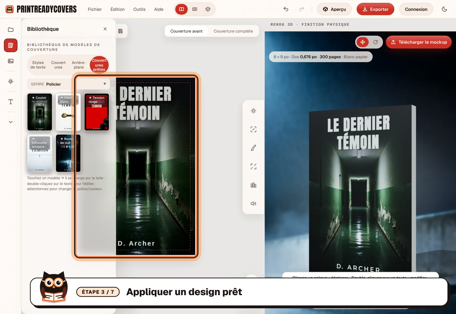Expand the sidebar chevron below Text tool

pos(11,122)
